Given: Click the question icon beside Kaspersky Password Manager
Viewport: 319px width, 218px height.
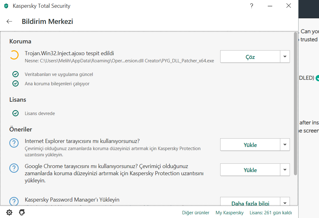Looking at the screenshot, I should [14, 201].
